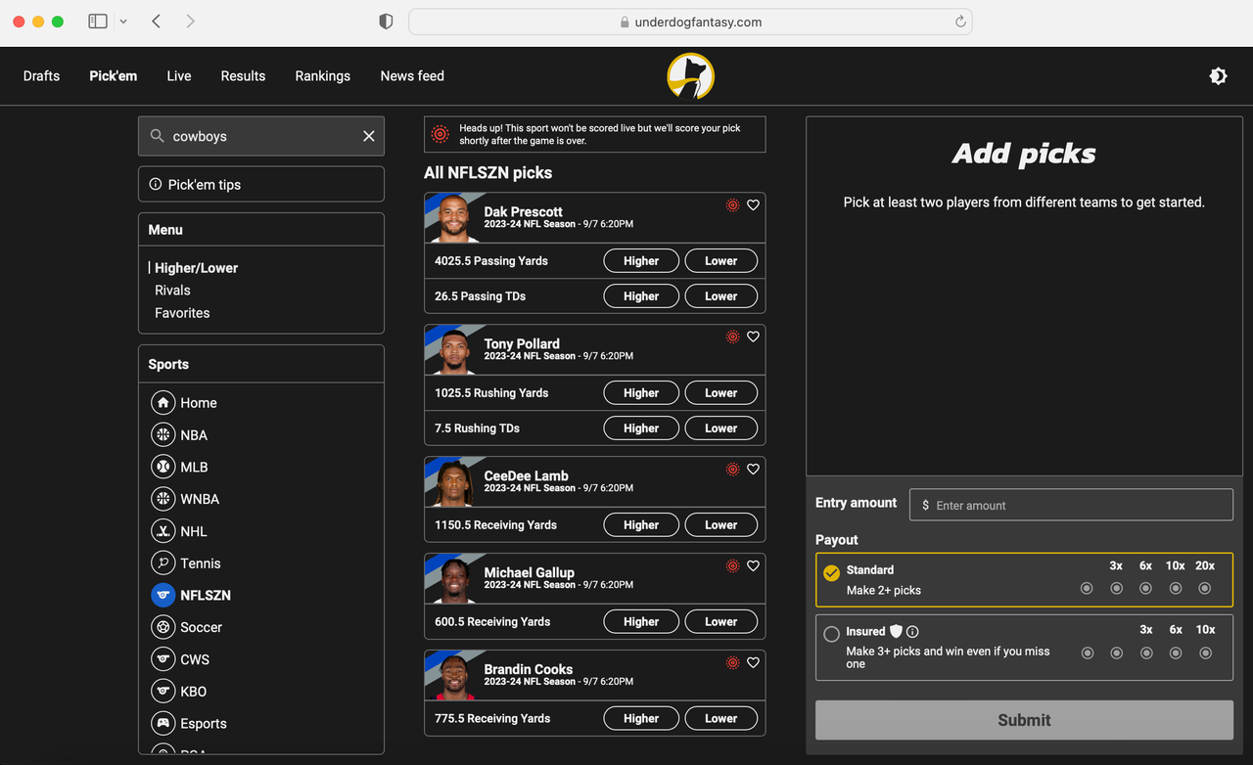Select the Insured payout radio button
The image size is (1253, 765).
coord(831,634)
